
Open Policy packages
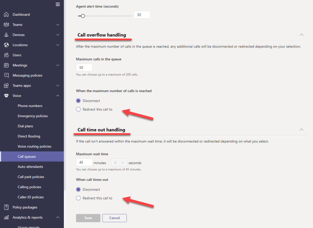point(25,207)
